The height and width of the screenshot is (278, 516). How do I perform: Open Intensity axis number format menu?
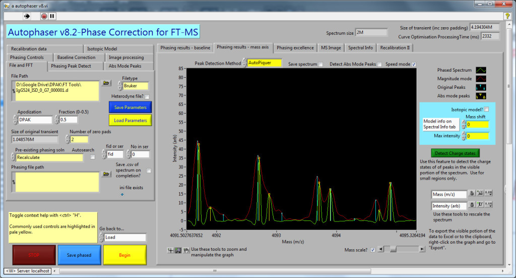pyautogui.click(x=488, y=204)
